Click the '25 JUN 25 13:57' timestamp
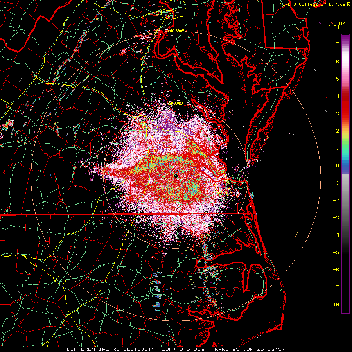 (259, 349)
